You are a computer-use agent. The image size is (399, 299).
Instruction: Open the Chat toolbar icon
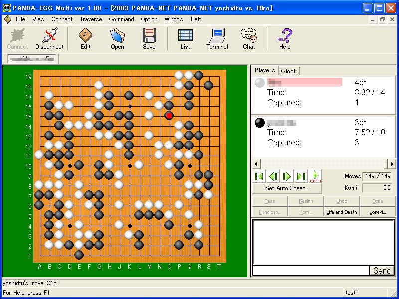249,38
